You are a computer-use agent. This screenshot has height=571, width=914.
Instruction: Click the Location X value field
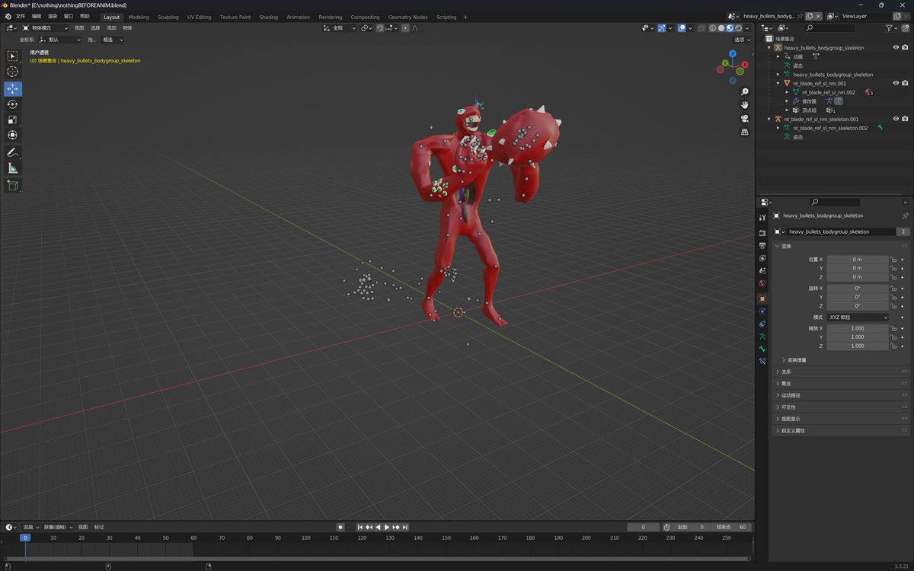pyautogui.click(x=858, y=260)
